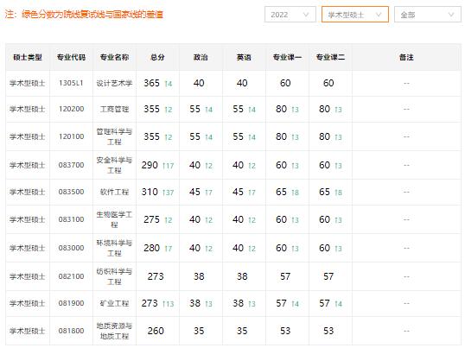Select the 设计艺术学 major name cell
This screenshot has width=465, height=348.
point(114,83)
